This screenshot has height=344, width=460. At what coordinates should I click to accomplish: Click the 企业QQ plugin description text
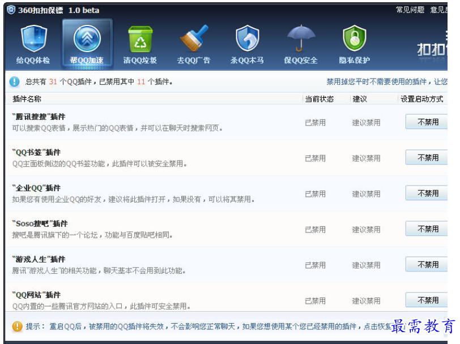[x=133, y=199]
